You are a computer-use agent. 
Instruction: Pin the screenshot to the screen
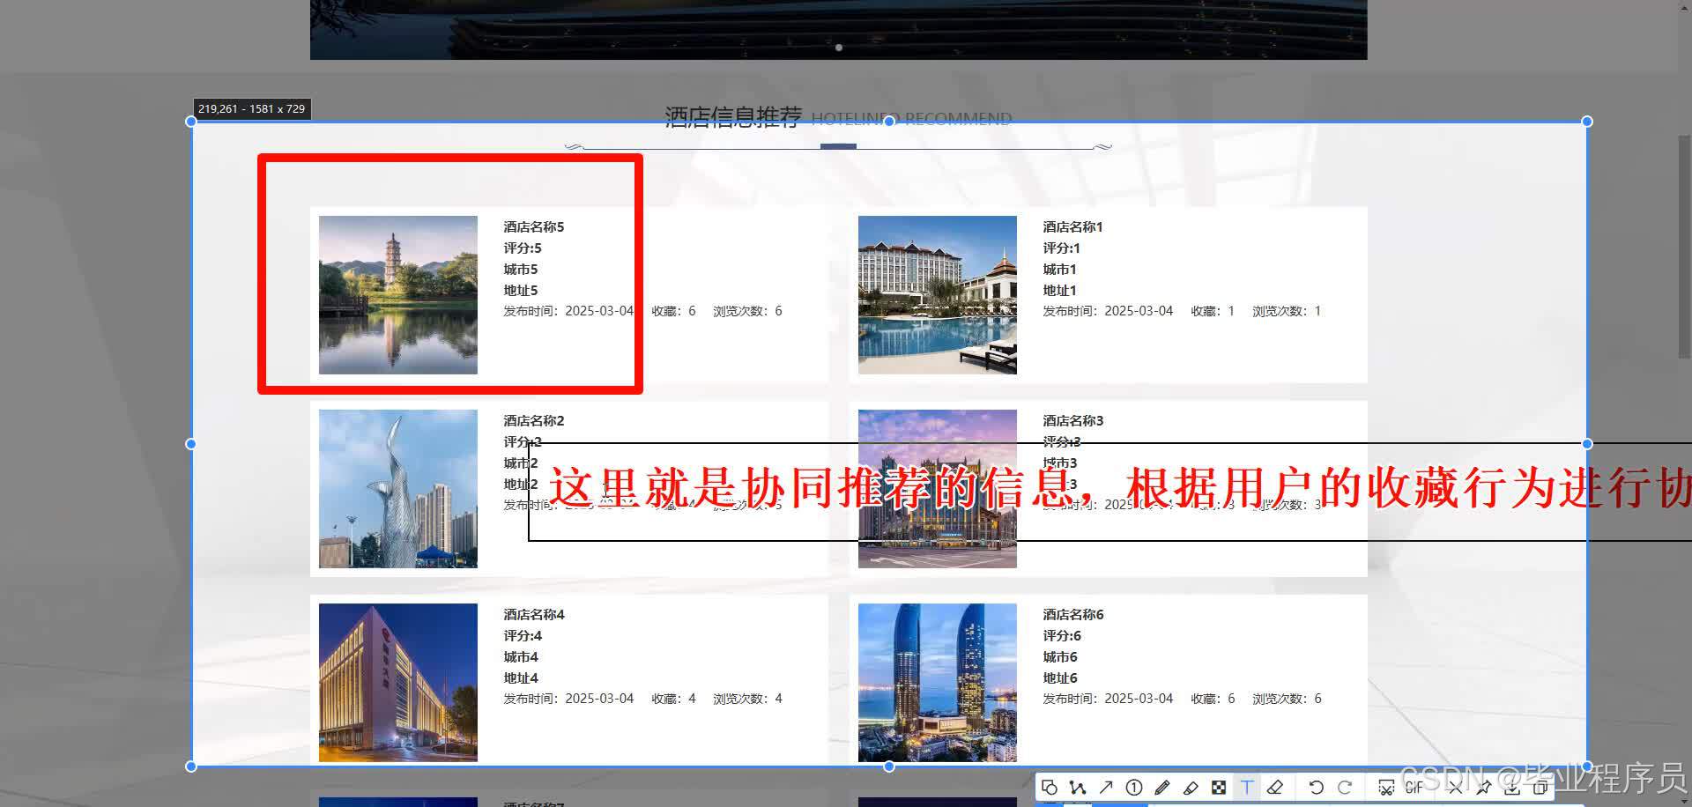[x=1485, y=787]
